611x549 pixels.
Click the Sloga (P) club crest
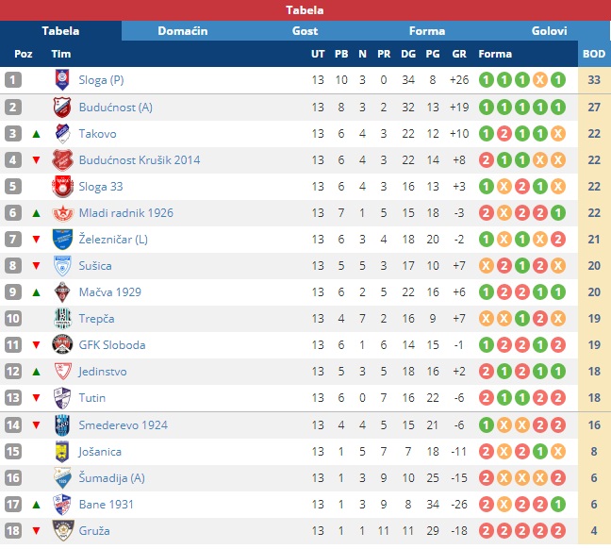tap(62, 80)
